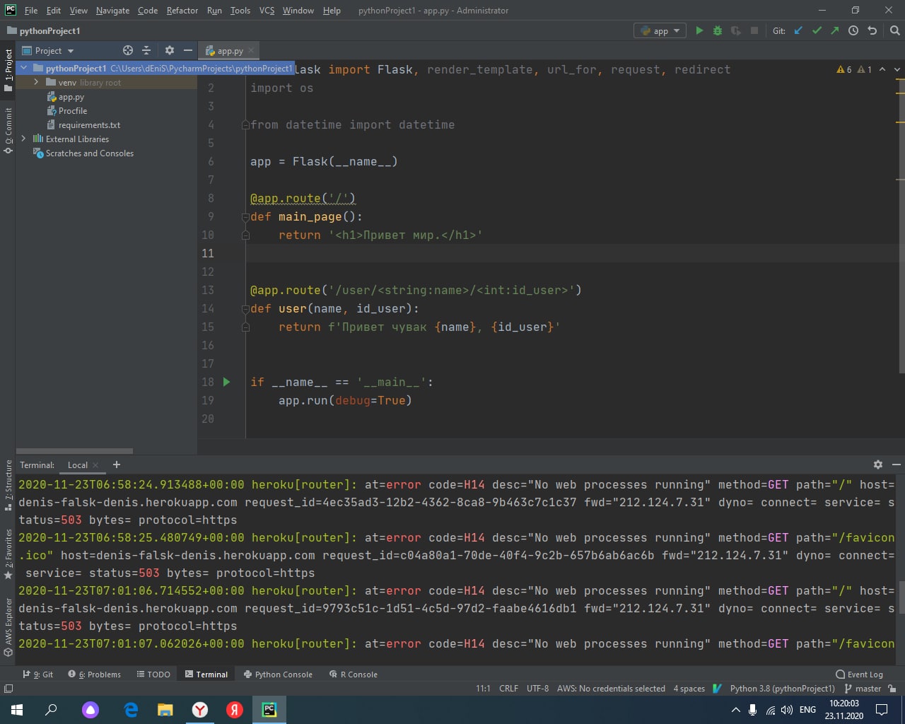Open Project panel settings gear
The height and width of the screenshot is (724, 905).
pos(169,50)
